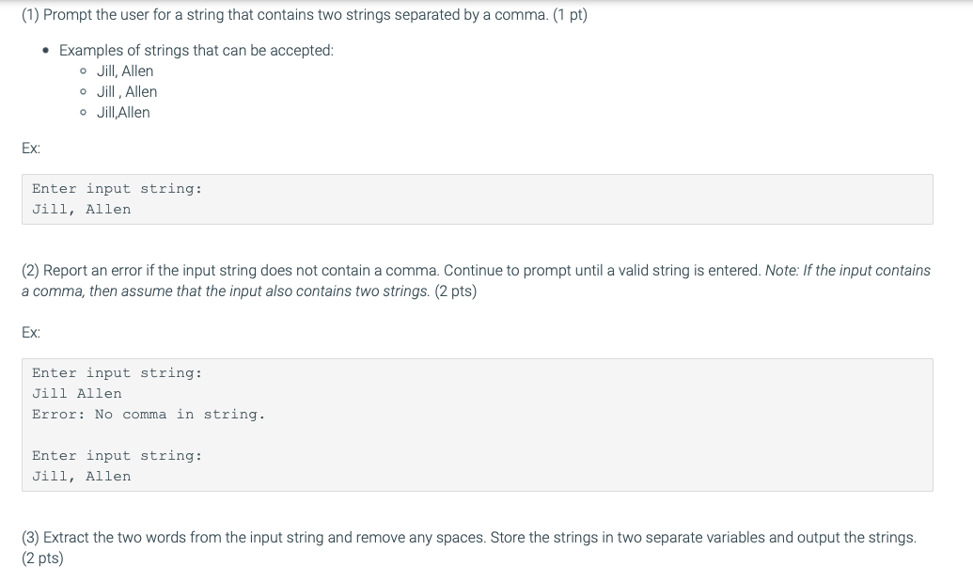Click the first 'Ex:' label
This screenshot has height=582, width=973.
pos(31,149)
